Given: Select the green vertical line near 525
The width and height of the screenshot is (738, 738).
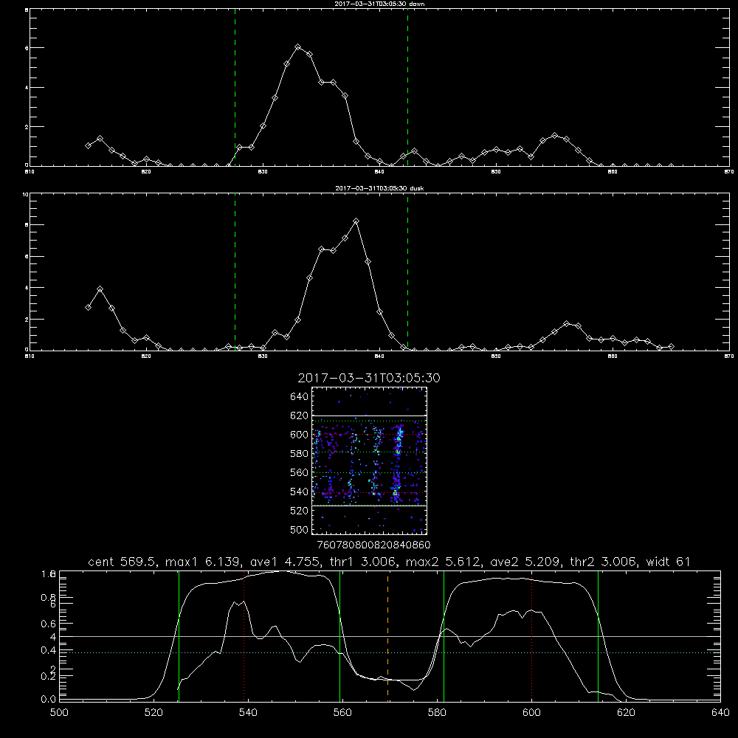Looking at the screenshot, I should point(179,635).
